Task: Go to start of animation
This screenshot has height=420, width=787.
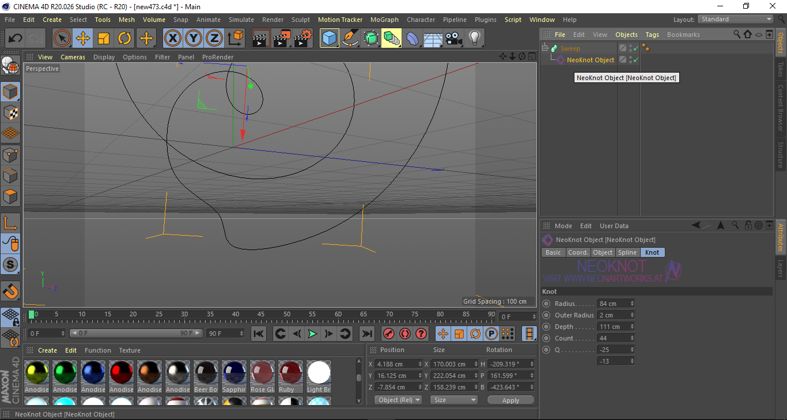Action: 259,334
